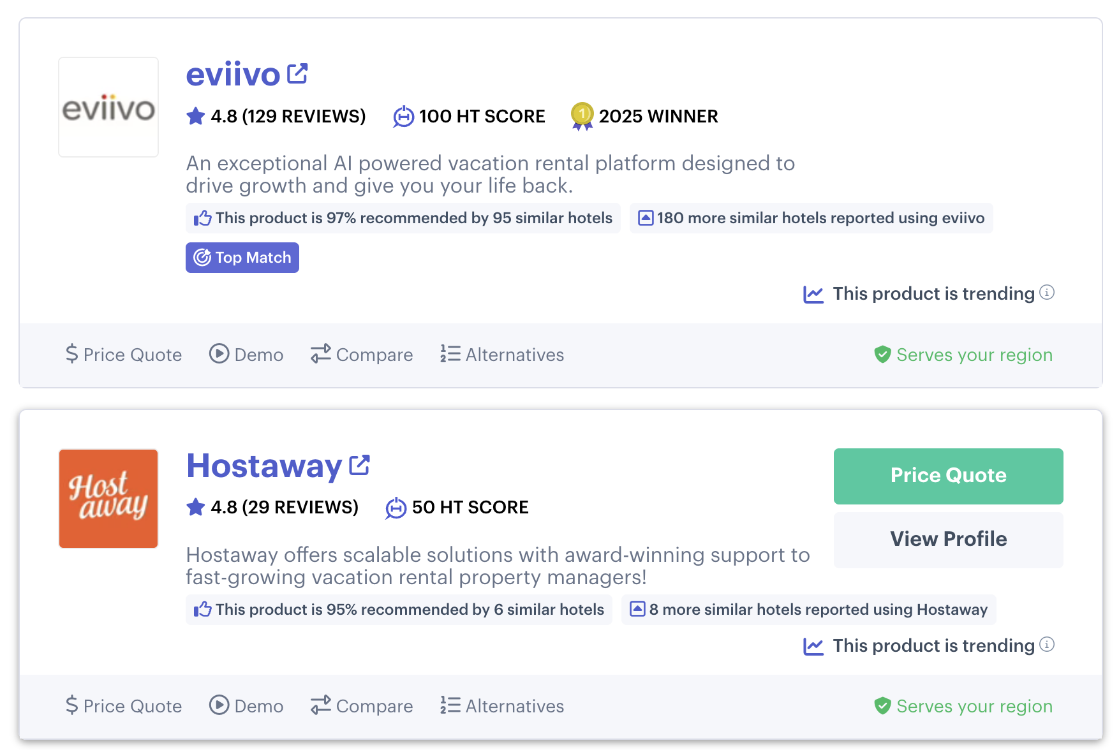The width and height of the screenshot is (1119, 750).
Task: Click the star icon beside 4.8 (129 reviews)
Action: 196,116
